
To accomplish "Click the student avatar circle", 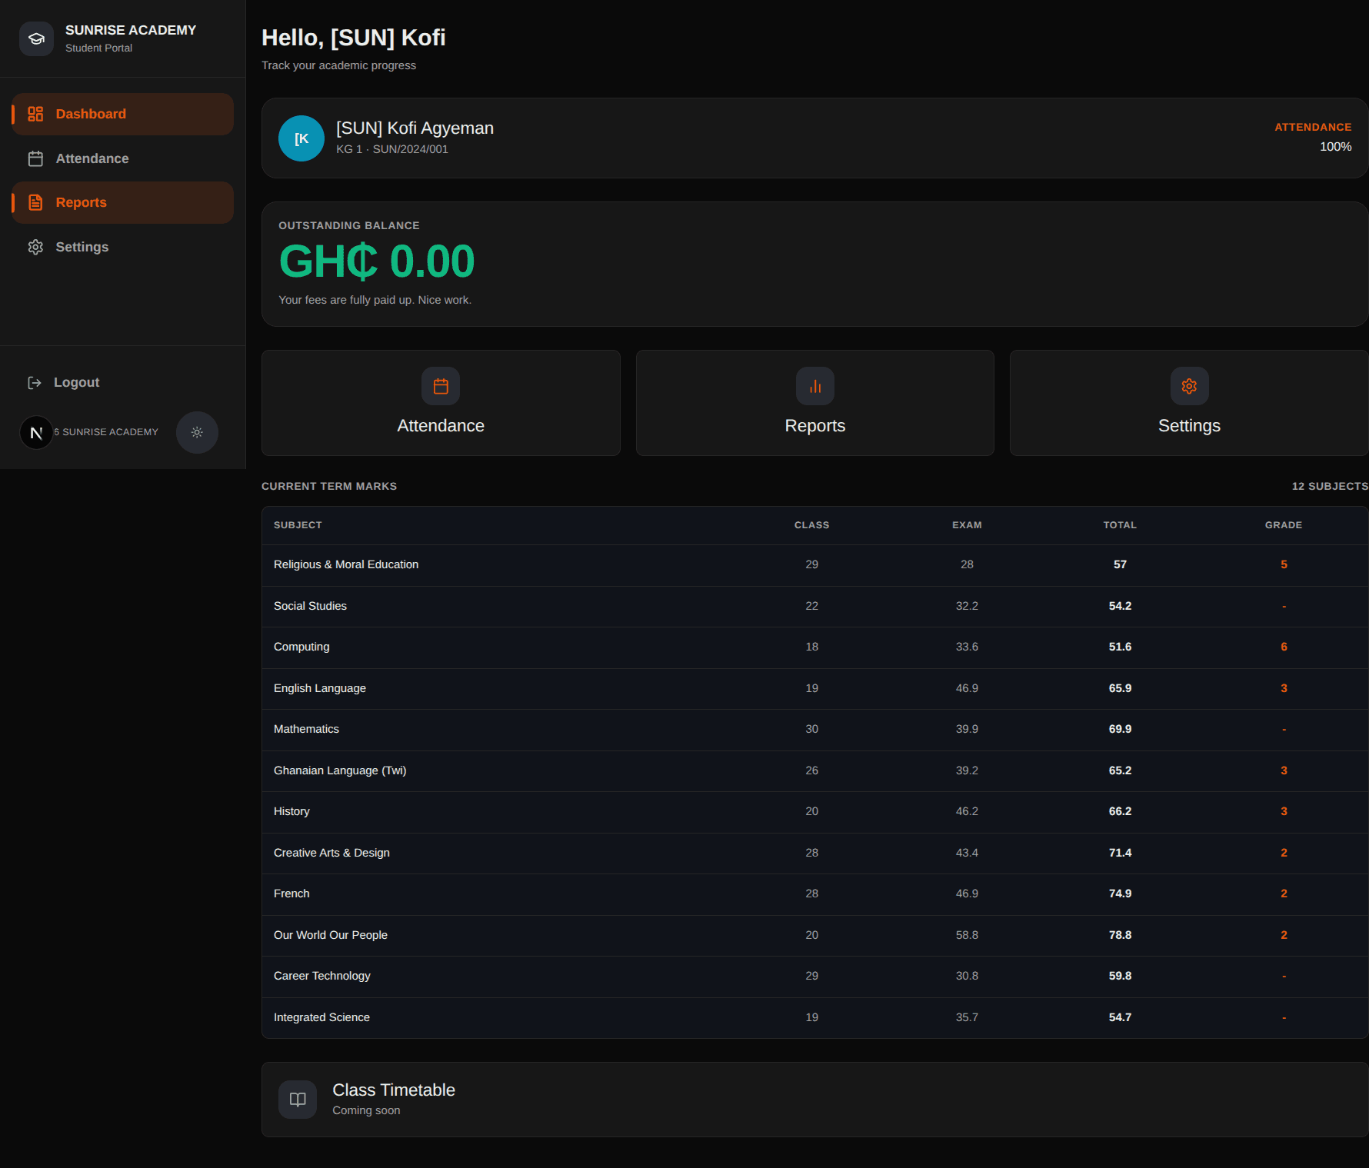I will coord(301,138).
